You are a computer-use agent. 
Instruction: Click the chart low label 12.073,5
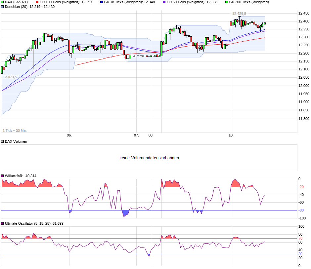(x=10, y=77)
